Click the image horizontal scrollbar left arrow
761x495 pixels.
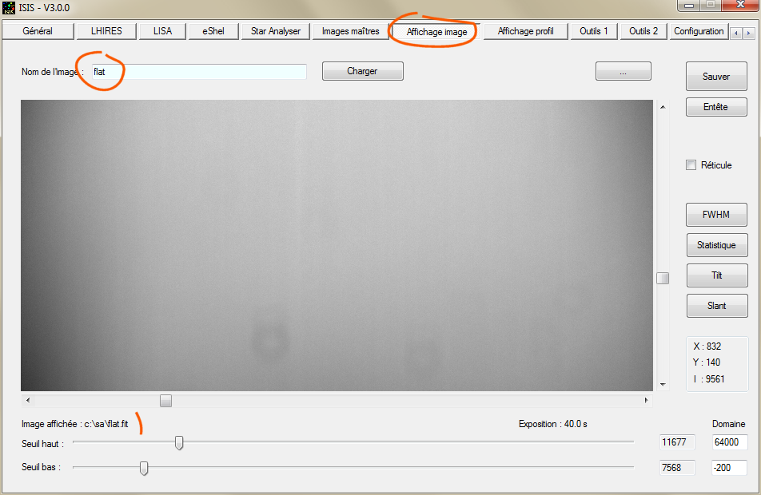pyautogui.click(x=28, y=400)
